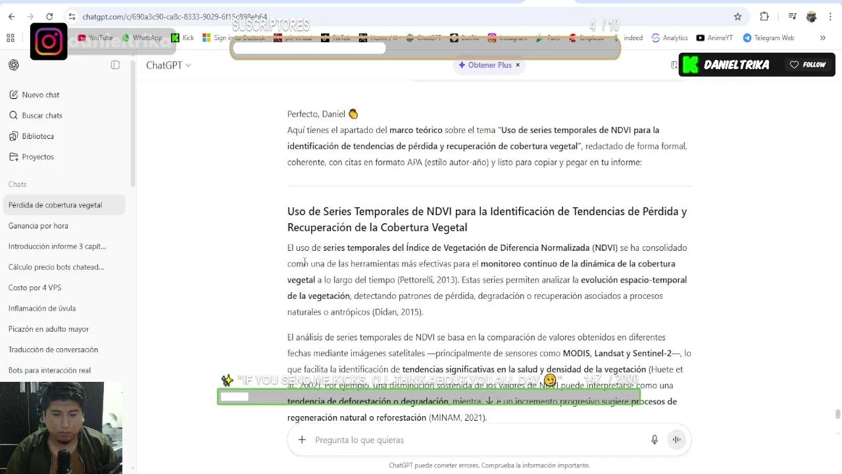842x474 pixels.
Task: Start a Nuevo chat
Action: (x=64, y=95)
